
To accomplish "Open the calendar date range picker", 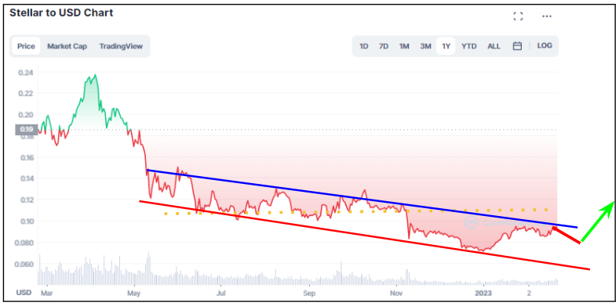I will (517, 46).
